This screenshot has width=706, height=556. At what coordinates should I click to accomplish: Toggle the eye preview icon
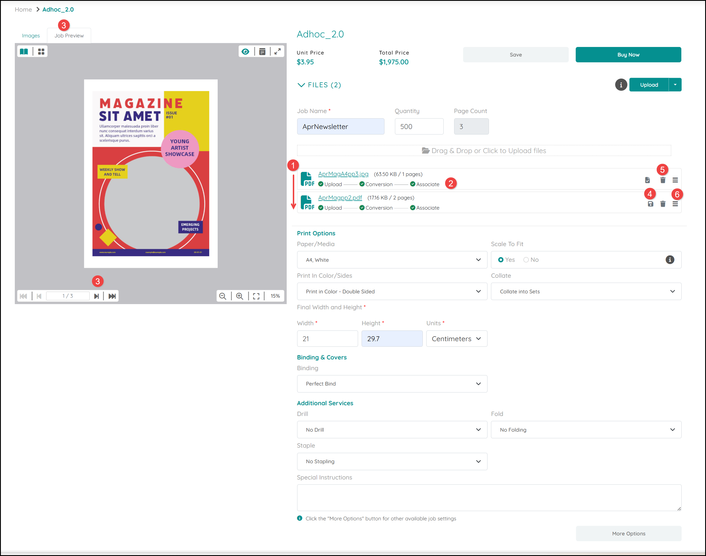pos(245,51)
